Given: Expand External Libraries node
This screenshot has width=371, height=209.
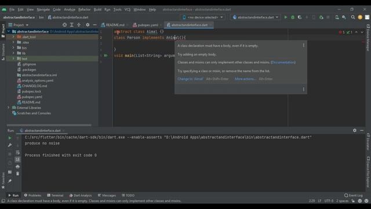Looking at the screenshot, I should coord(9,108).
